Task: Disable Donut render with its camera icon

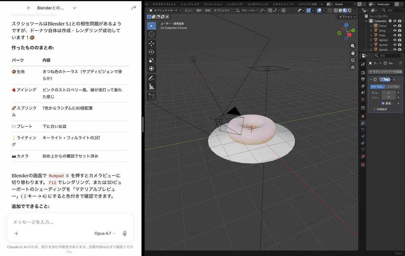Action: [x=400, y=26]
